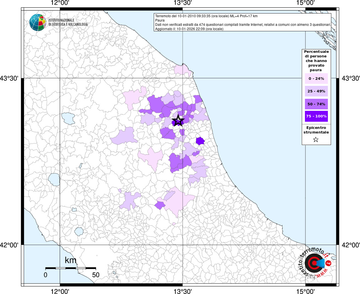Click the 'Istituto Nazionale di Geofisica e Vulcanologia' text

[x=68, y=22]
